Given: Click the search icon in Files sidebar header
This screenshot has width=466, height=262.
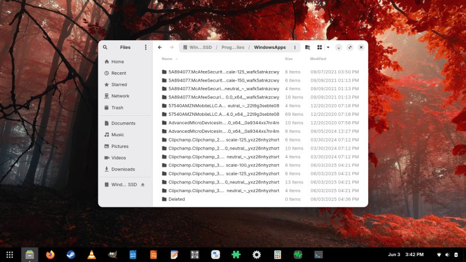Looking at the screenshot, I should click(105, 47).
